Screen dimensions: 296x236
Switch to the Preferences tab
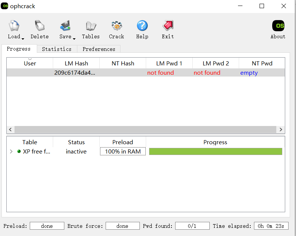pyautogui.click(x=99, y=49)
